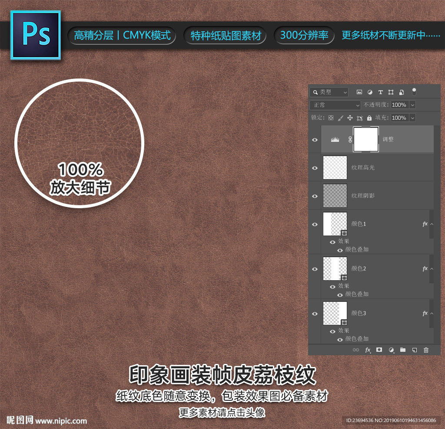Hide the 纹理高光 layer
The image size is (445, 429).
point(315,168)
